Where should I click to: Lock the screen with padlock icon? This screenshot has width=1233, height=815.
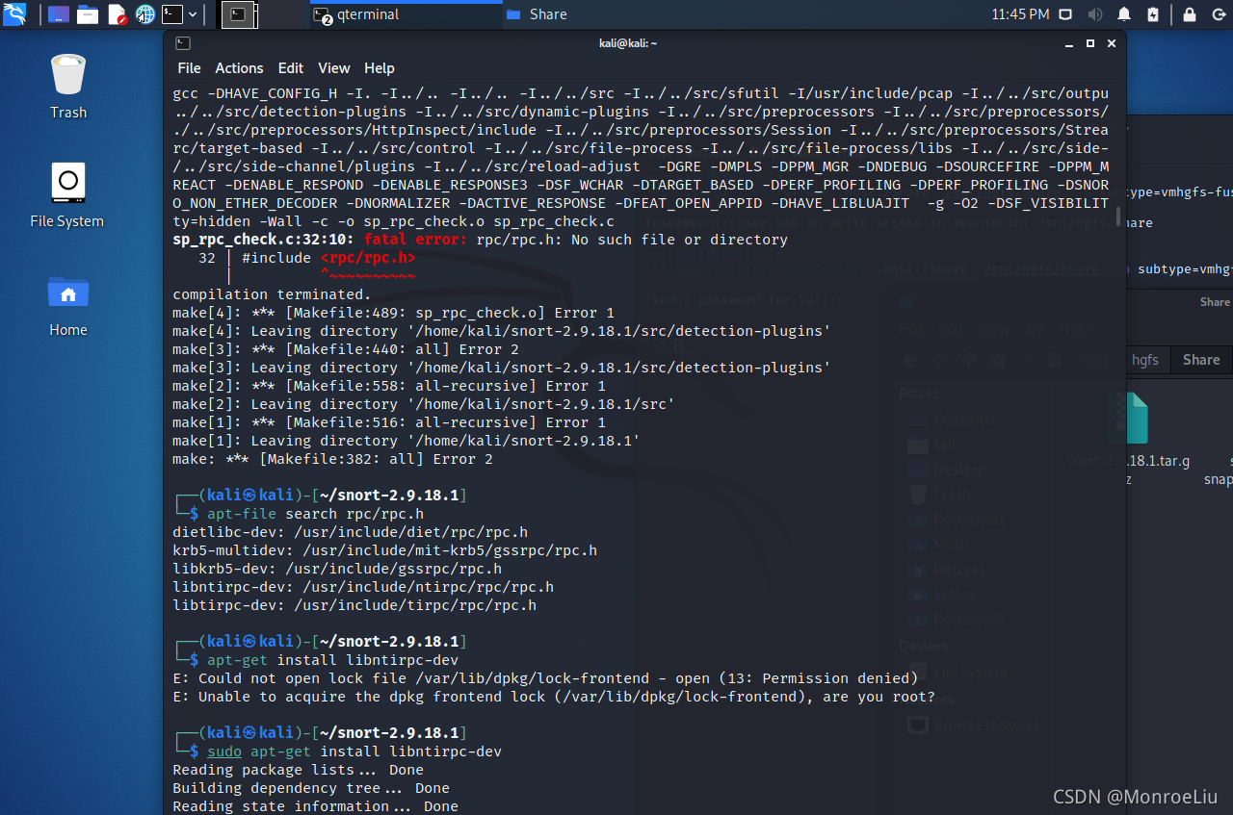pyautogui.click(x=1190, y=14)
